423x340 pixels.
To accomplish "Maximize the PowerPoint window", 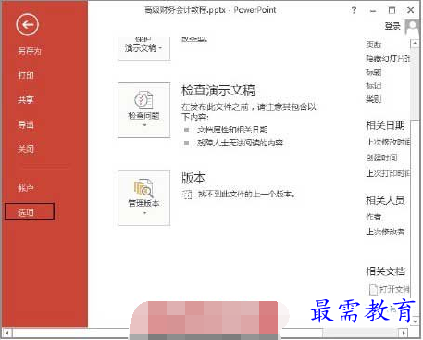I will click(x=392, y=10).
